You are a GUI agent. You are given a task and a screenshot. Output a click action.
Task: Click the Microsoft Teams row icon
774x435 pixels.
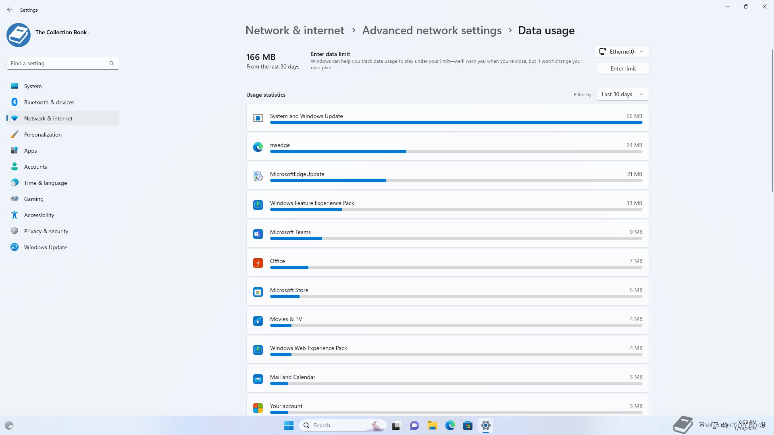click(x=258, y=234)
